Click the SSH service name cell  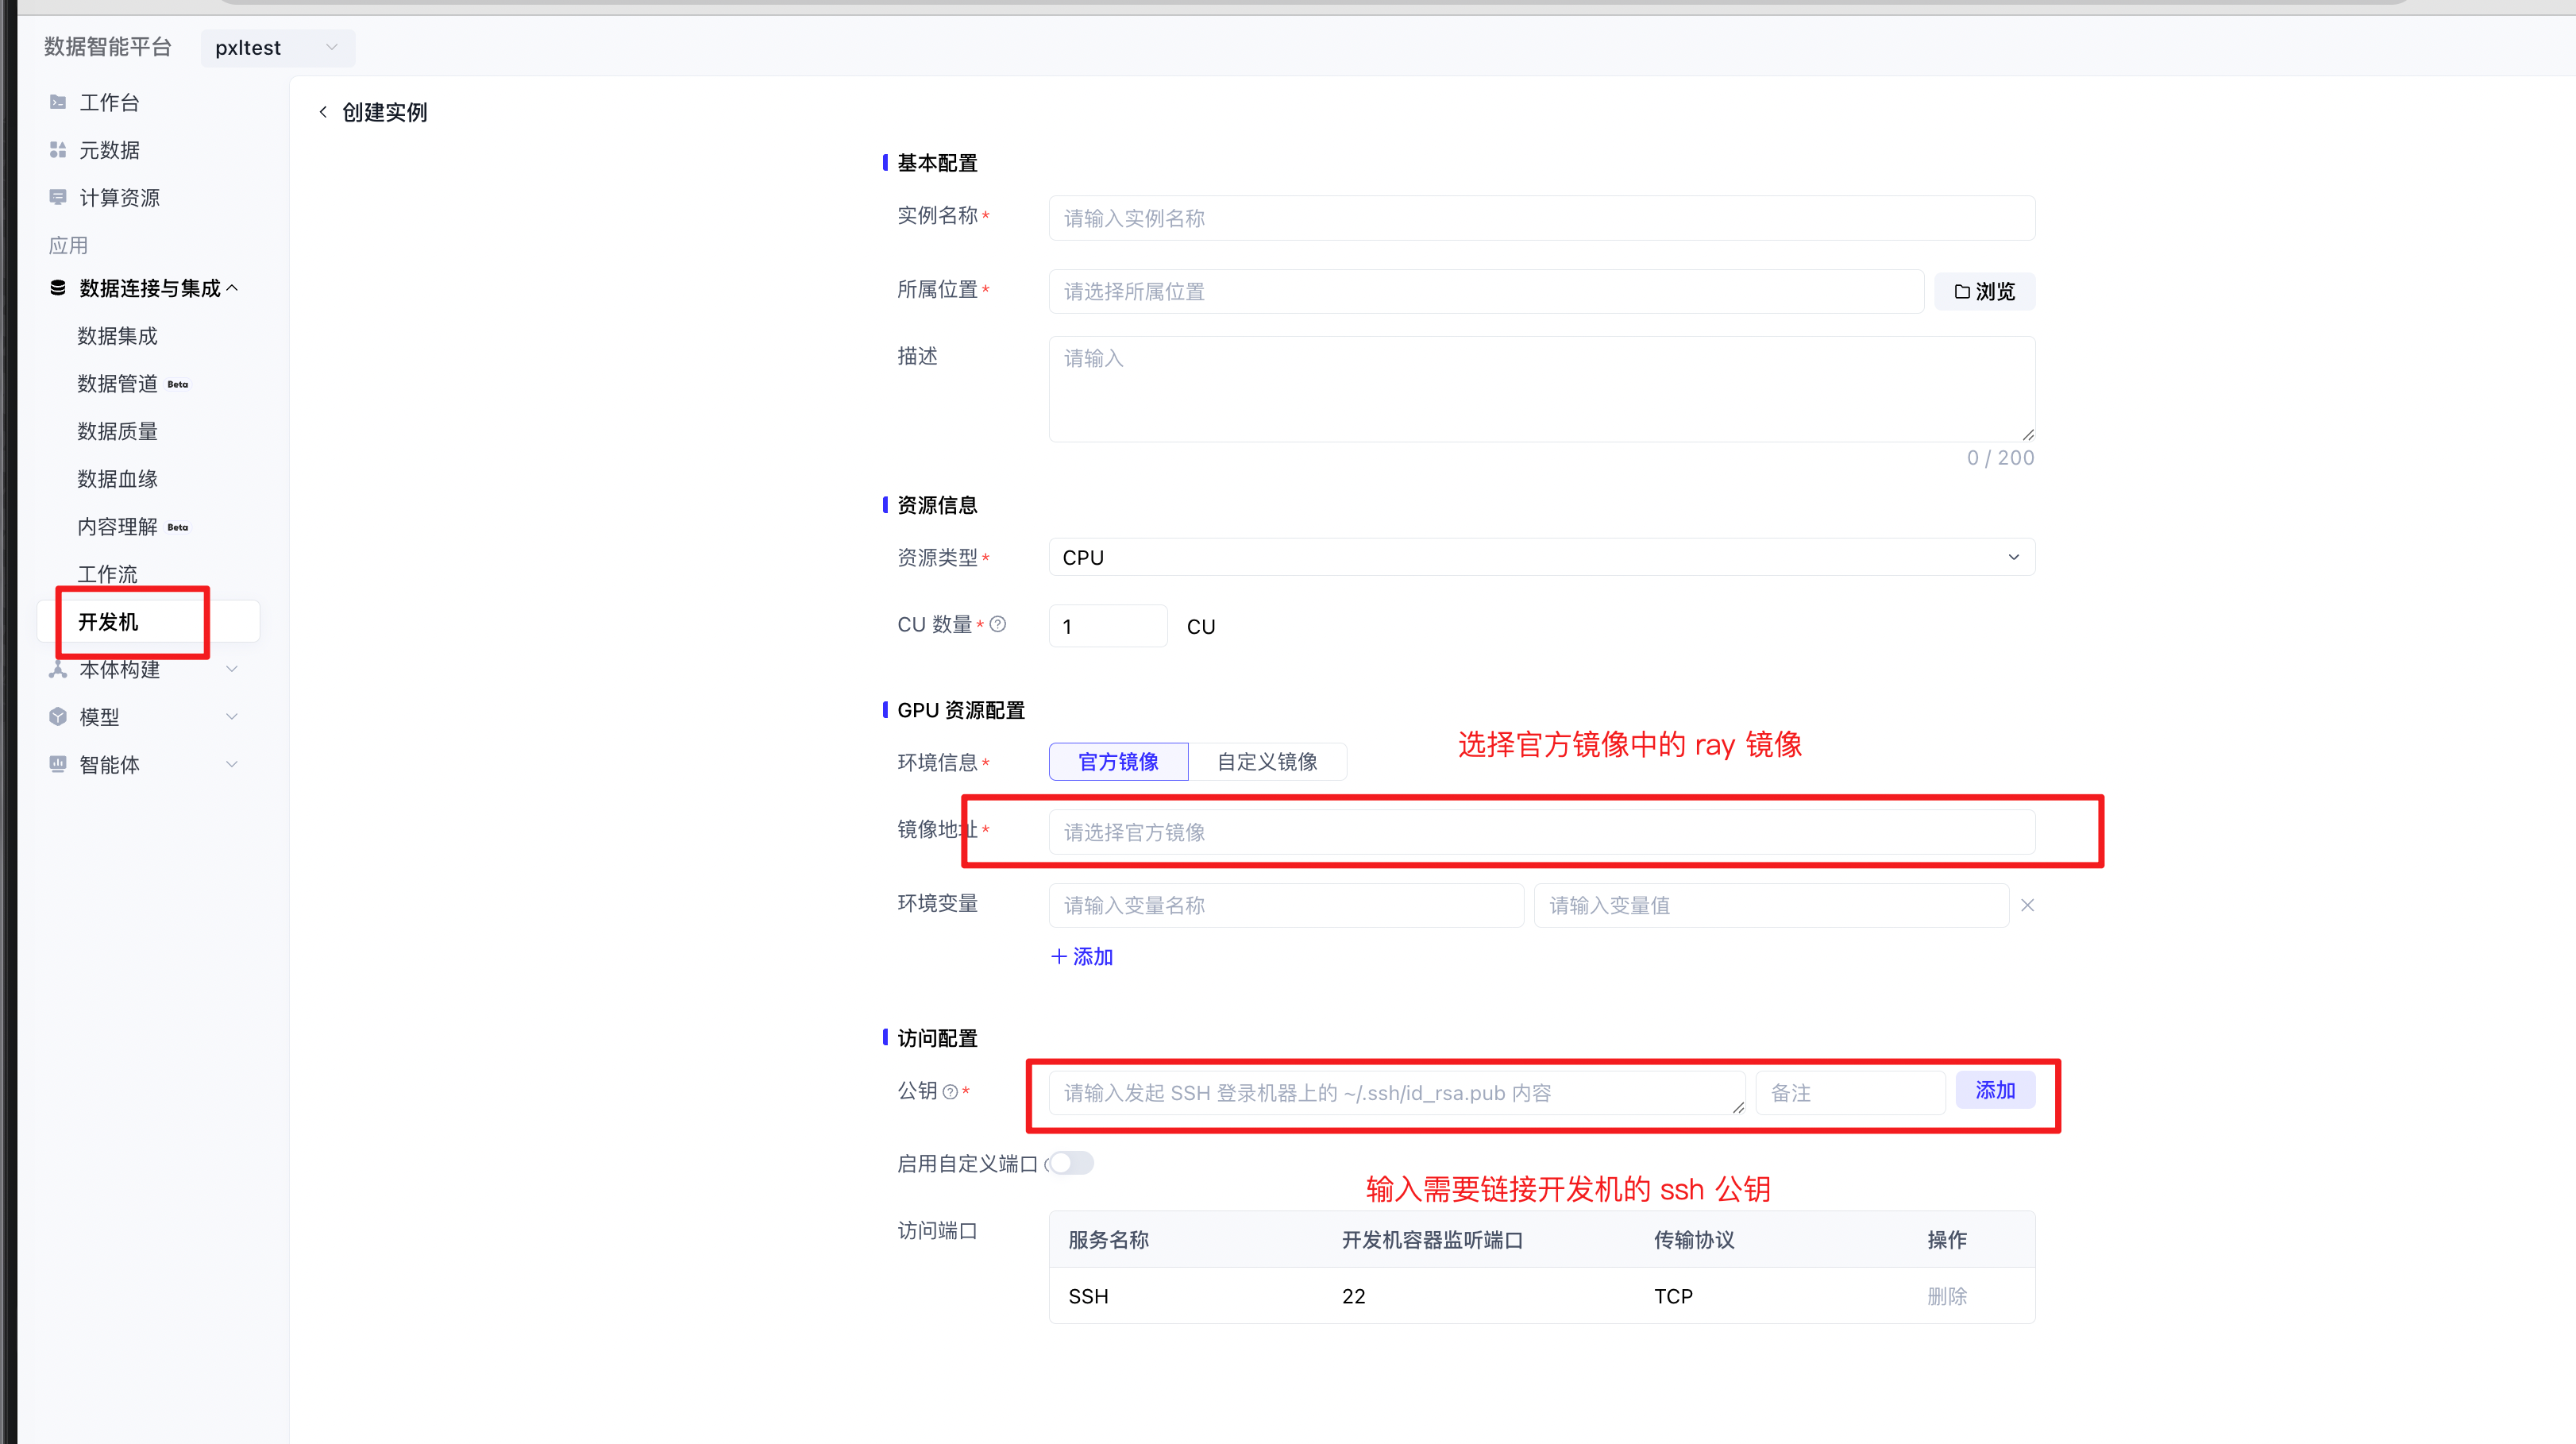(1088, 1296)
